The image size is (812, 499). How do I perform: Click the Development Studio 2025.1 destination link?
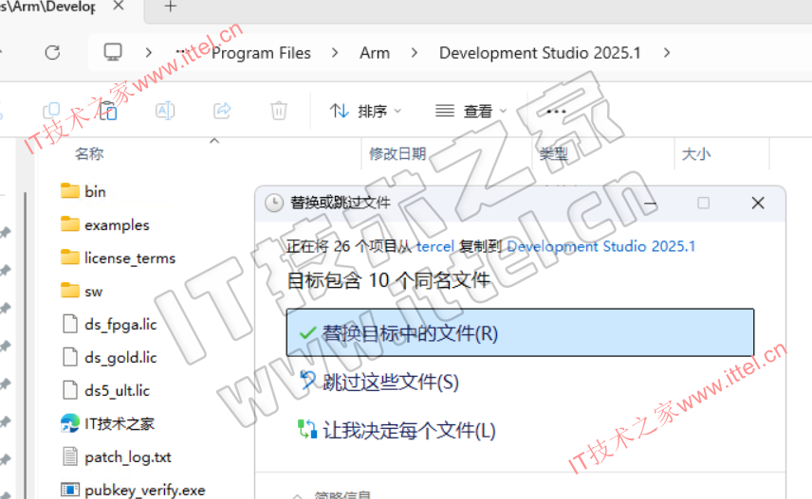(601, 246)
